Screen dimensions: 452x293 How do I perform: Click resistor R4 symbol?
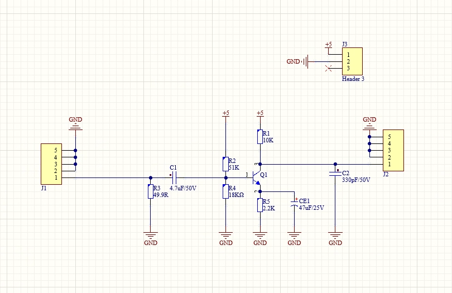pyautogui.click(x=225, y=191)
